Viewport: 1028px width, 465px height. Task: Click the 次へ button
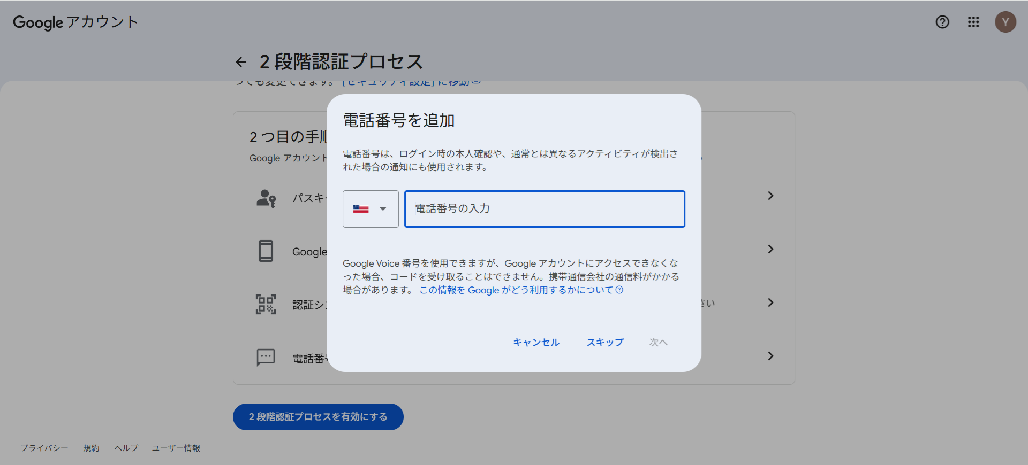tap(658, 342)
